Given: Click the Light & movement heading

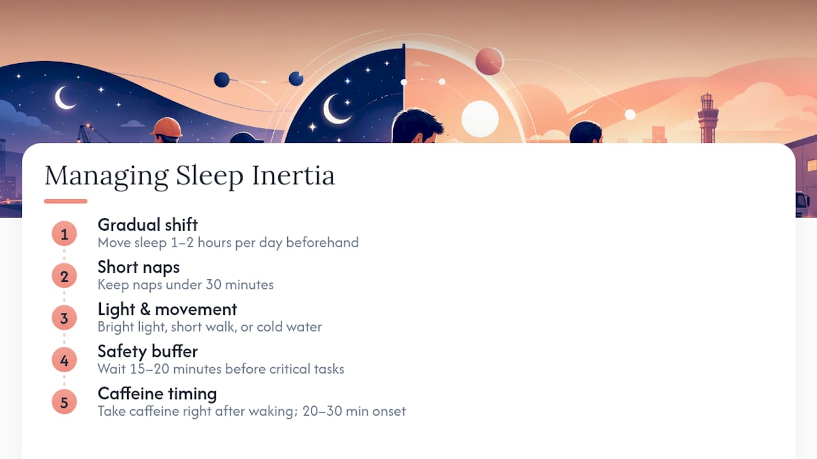Looking at the screenshot, I should point(167,309).
